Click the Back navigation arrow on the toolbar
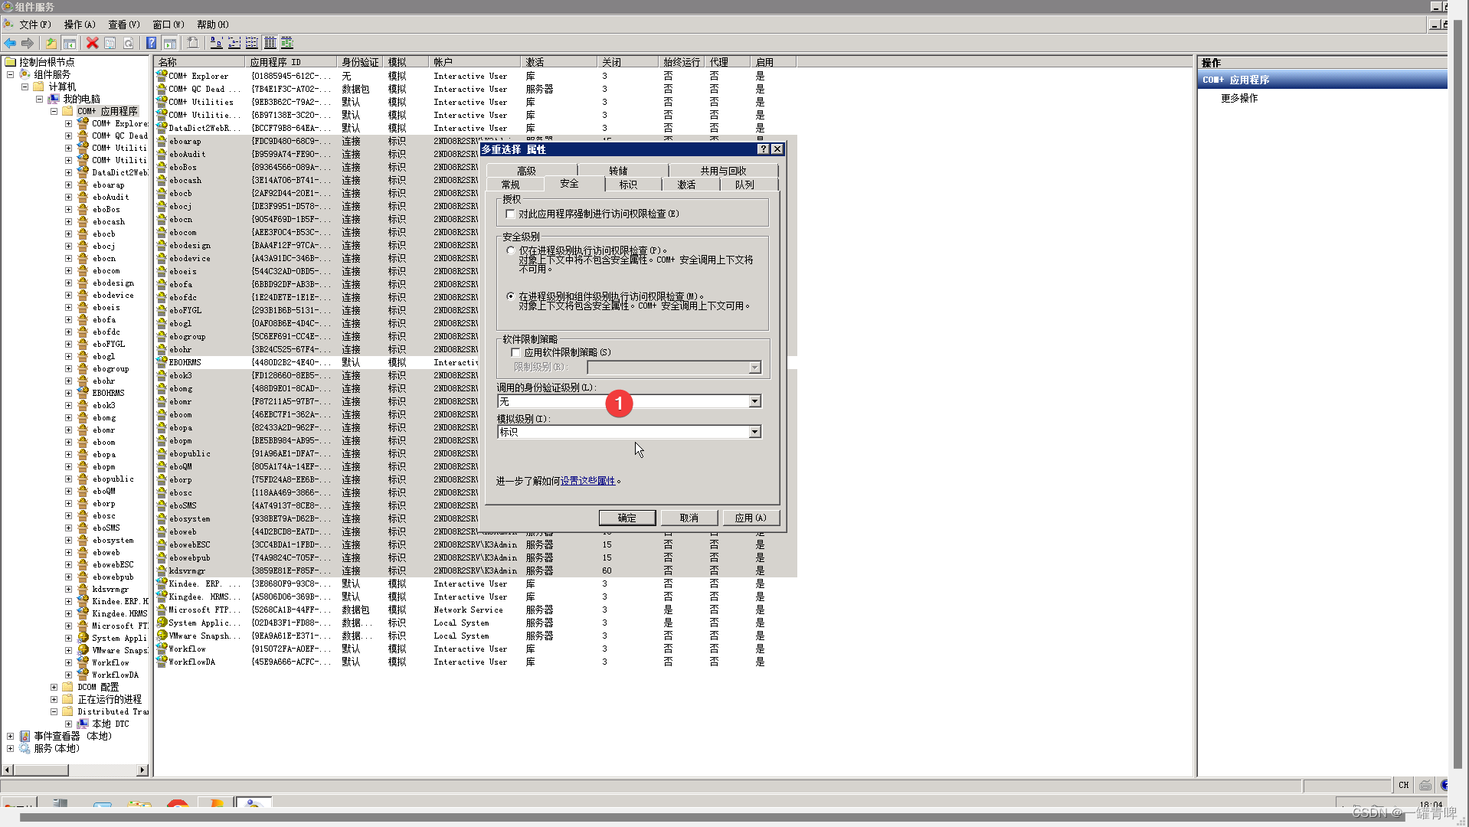Screen dimensions: 1469x827 10,43
